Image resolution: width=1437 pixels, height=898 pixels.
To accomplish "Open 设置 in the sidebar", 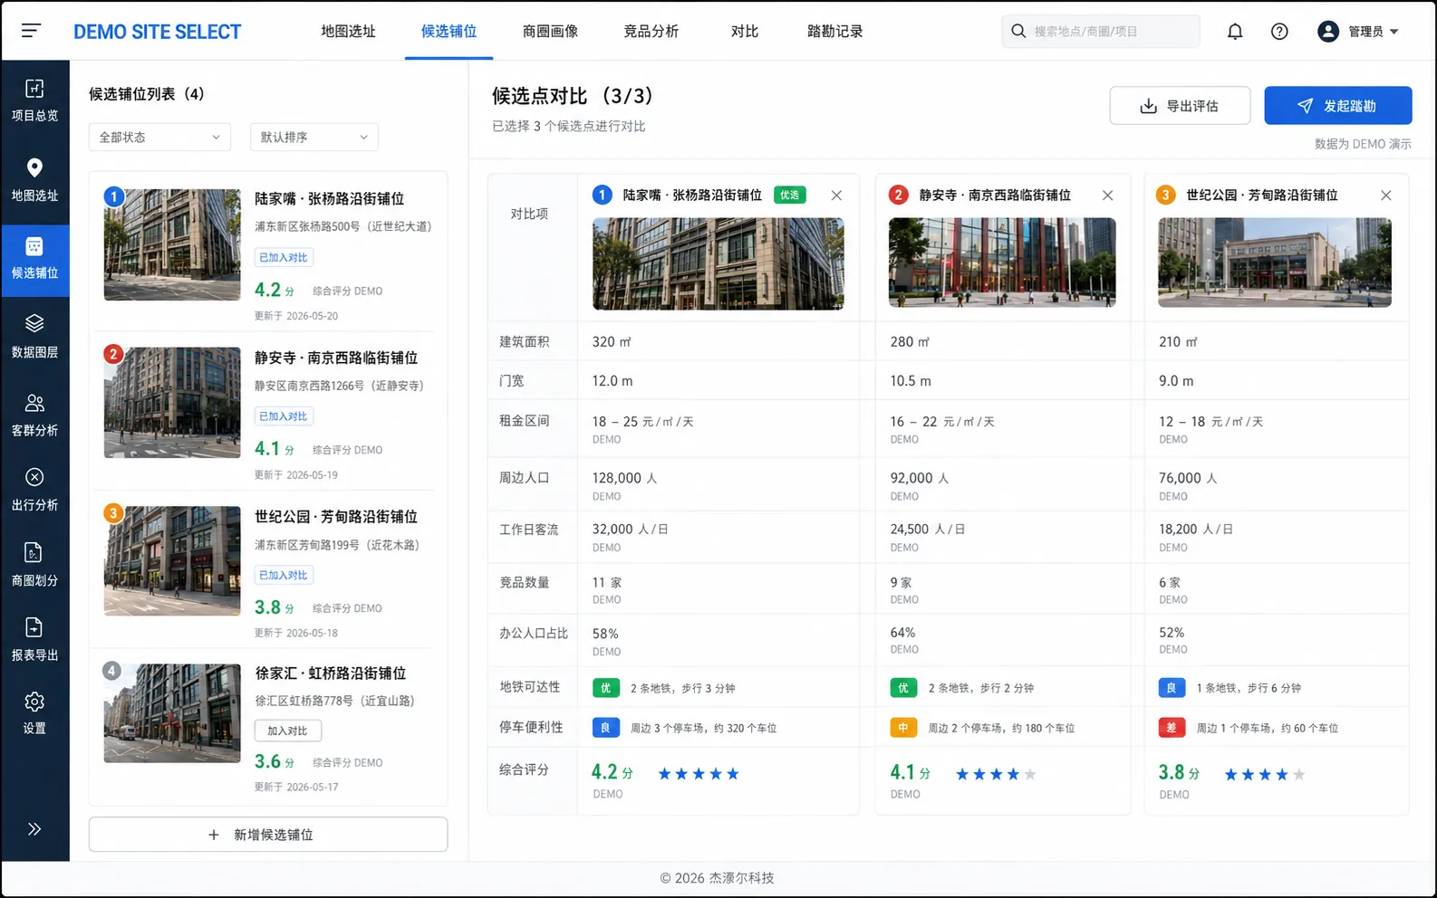I will point(34,713).
